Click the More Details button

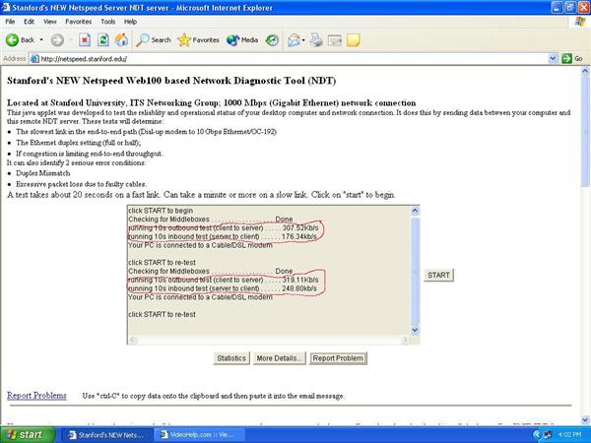click(x=280, y=358)
